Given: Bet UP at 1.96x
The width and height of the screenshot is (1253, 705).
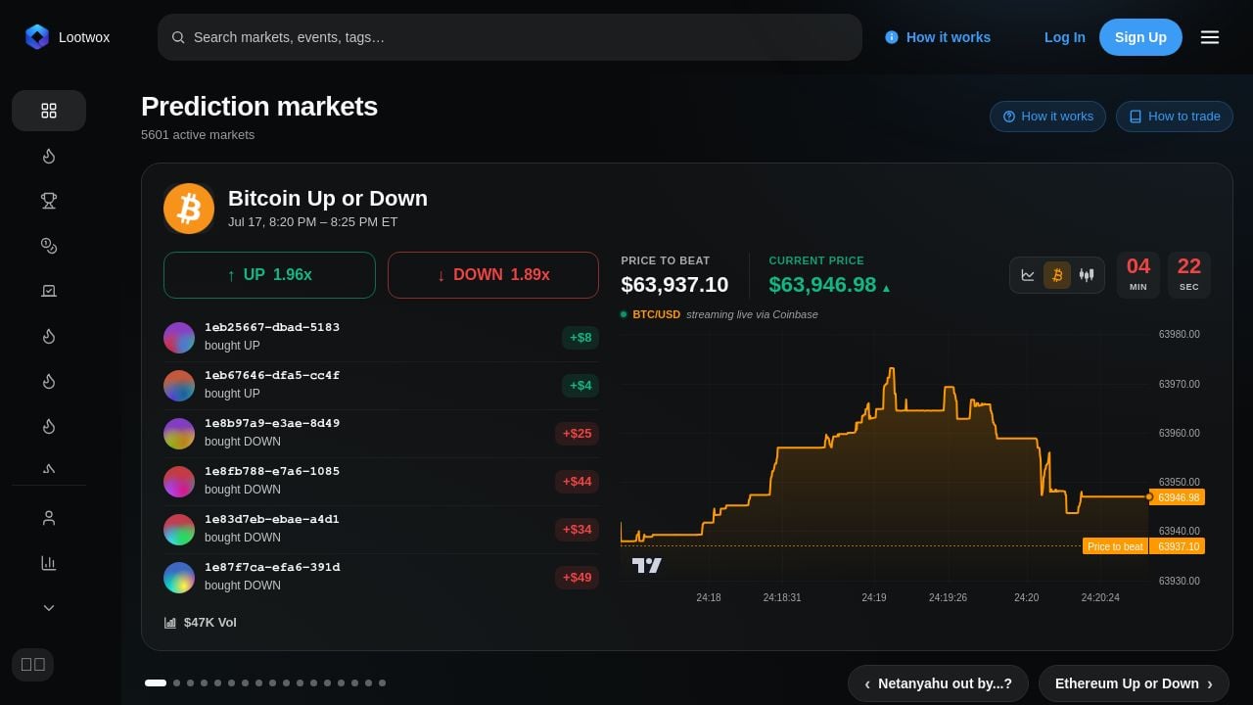Looking at the screenshot, I should pos(269,275).
